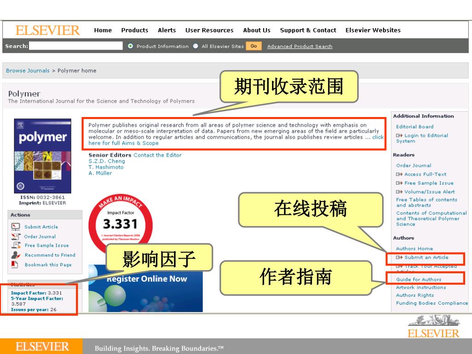The image size is (472, 354).
Task: Click the Submit Article monitor icon
Action: tap(15, 227)
